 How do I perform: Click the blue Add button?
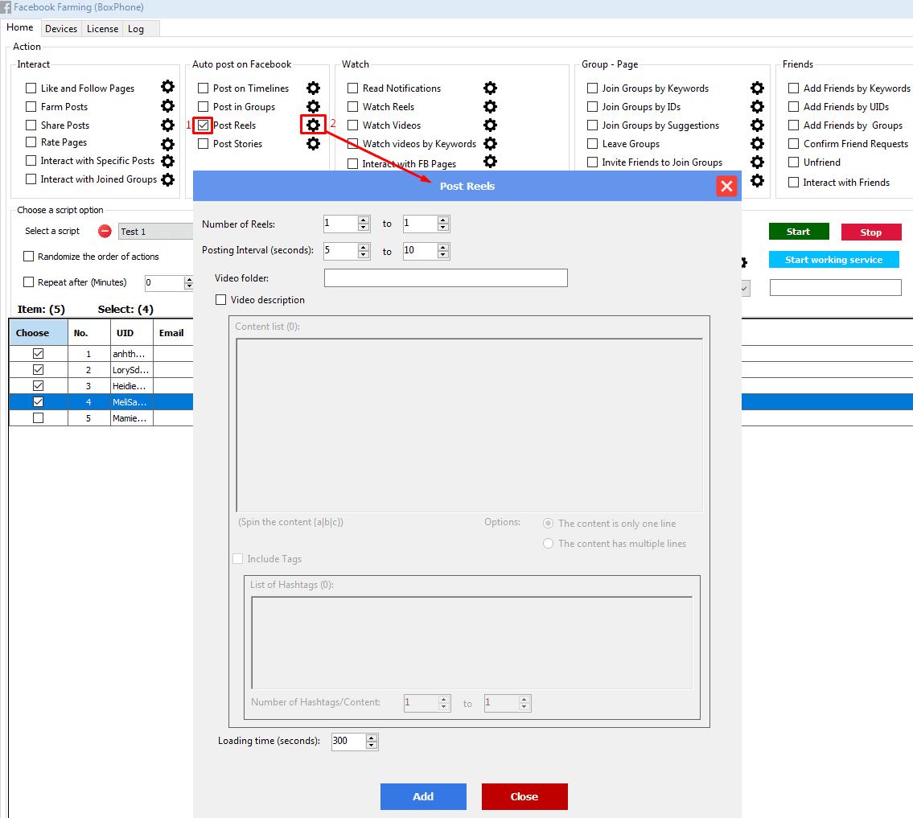(x=423, y=796)
